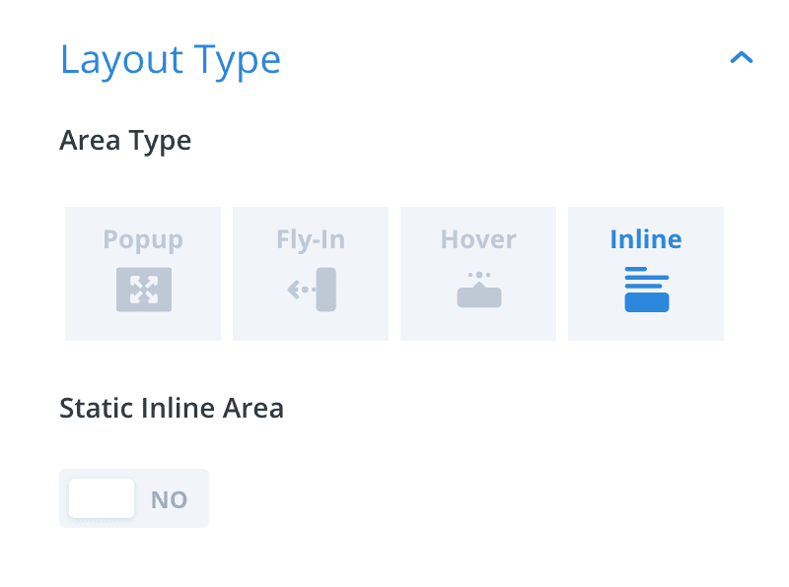Click the Fly-In text label

point(311,239)
